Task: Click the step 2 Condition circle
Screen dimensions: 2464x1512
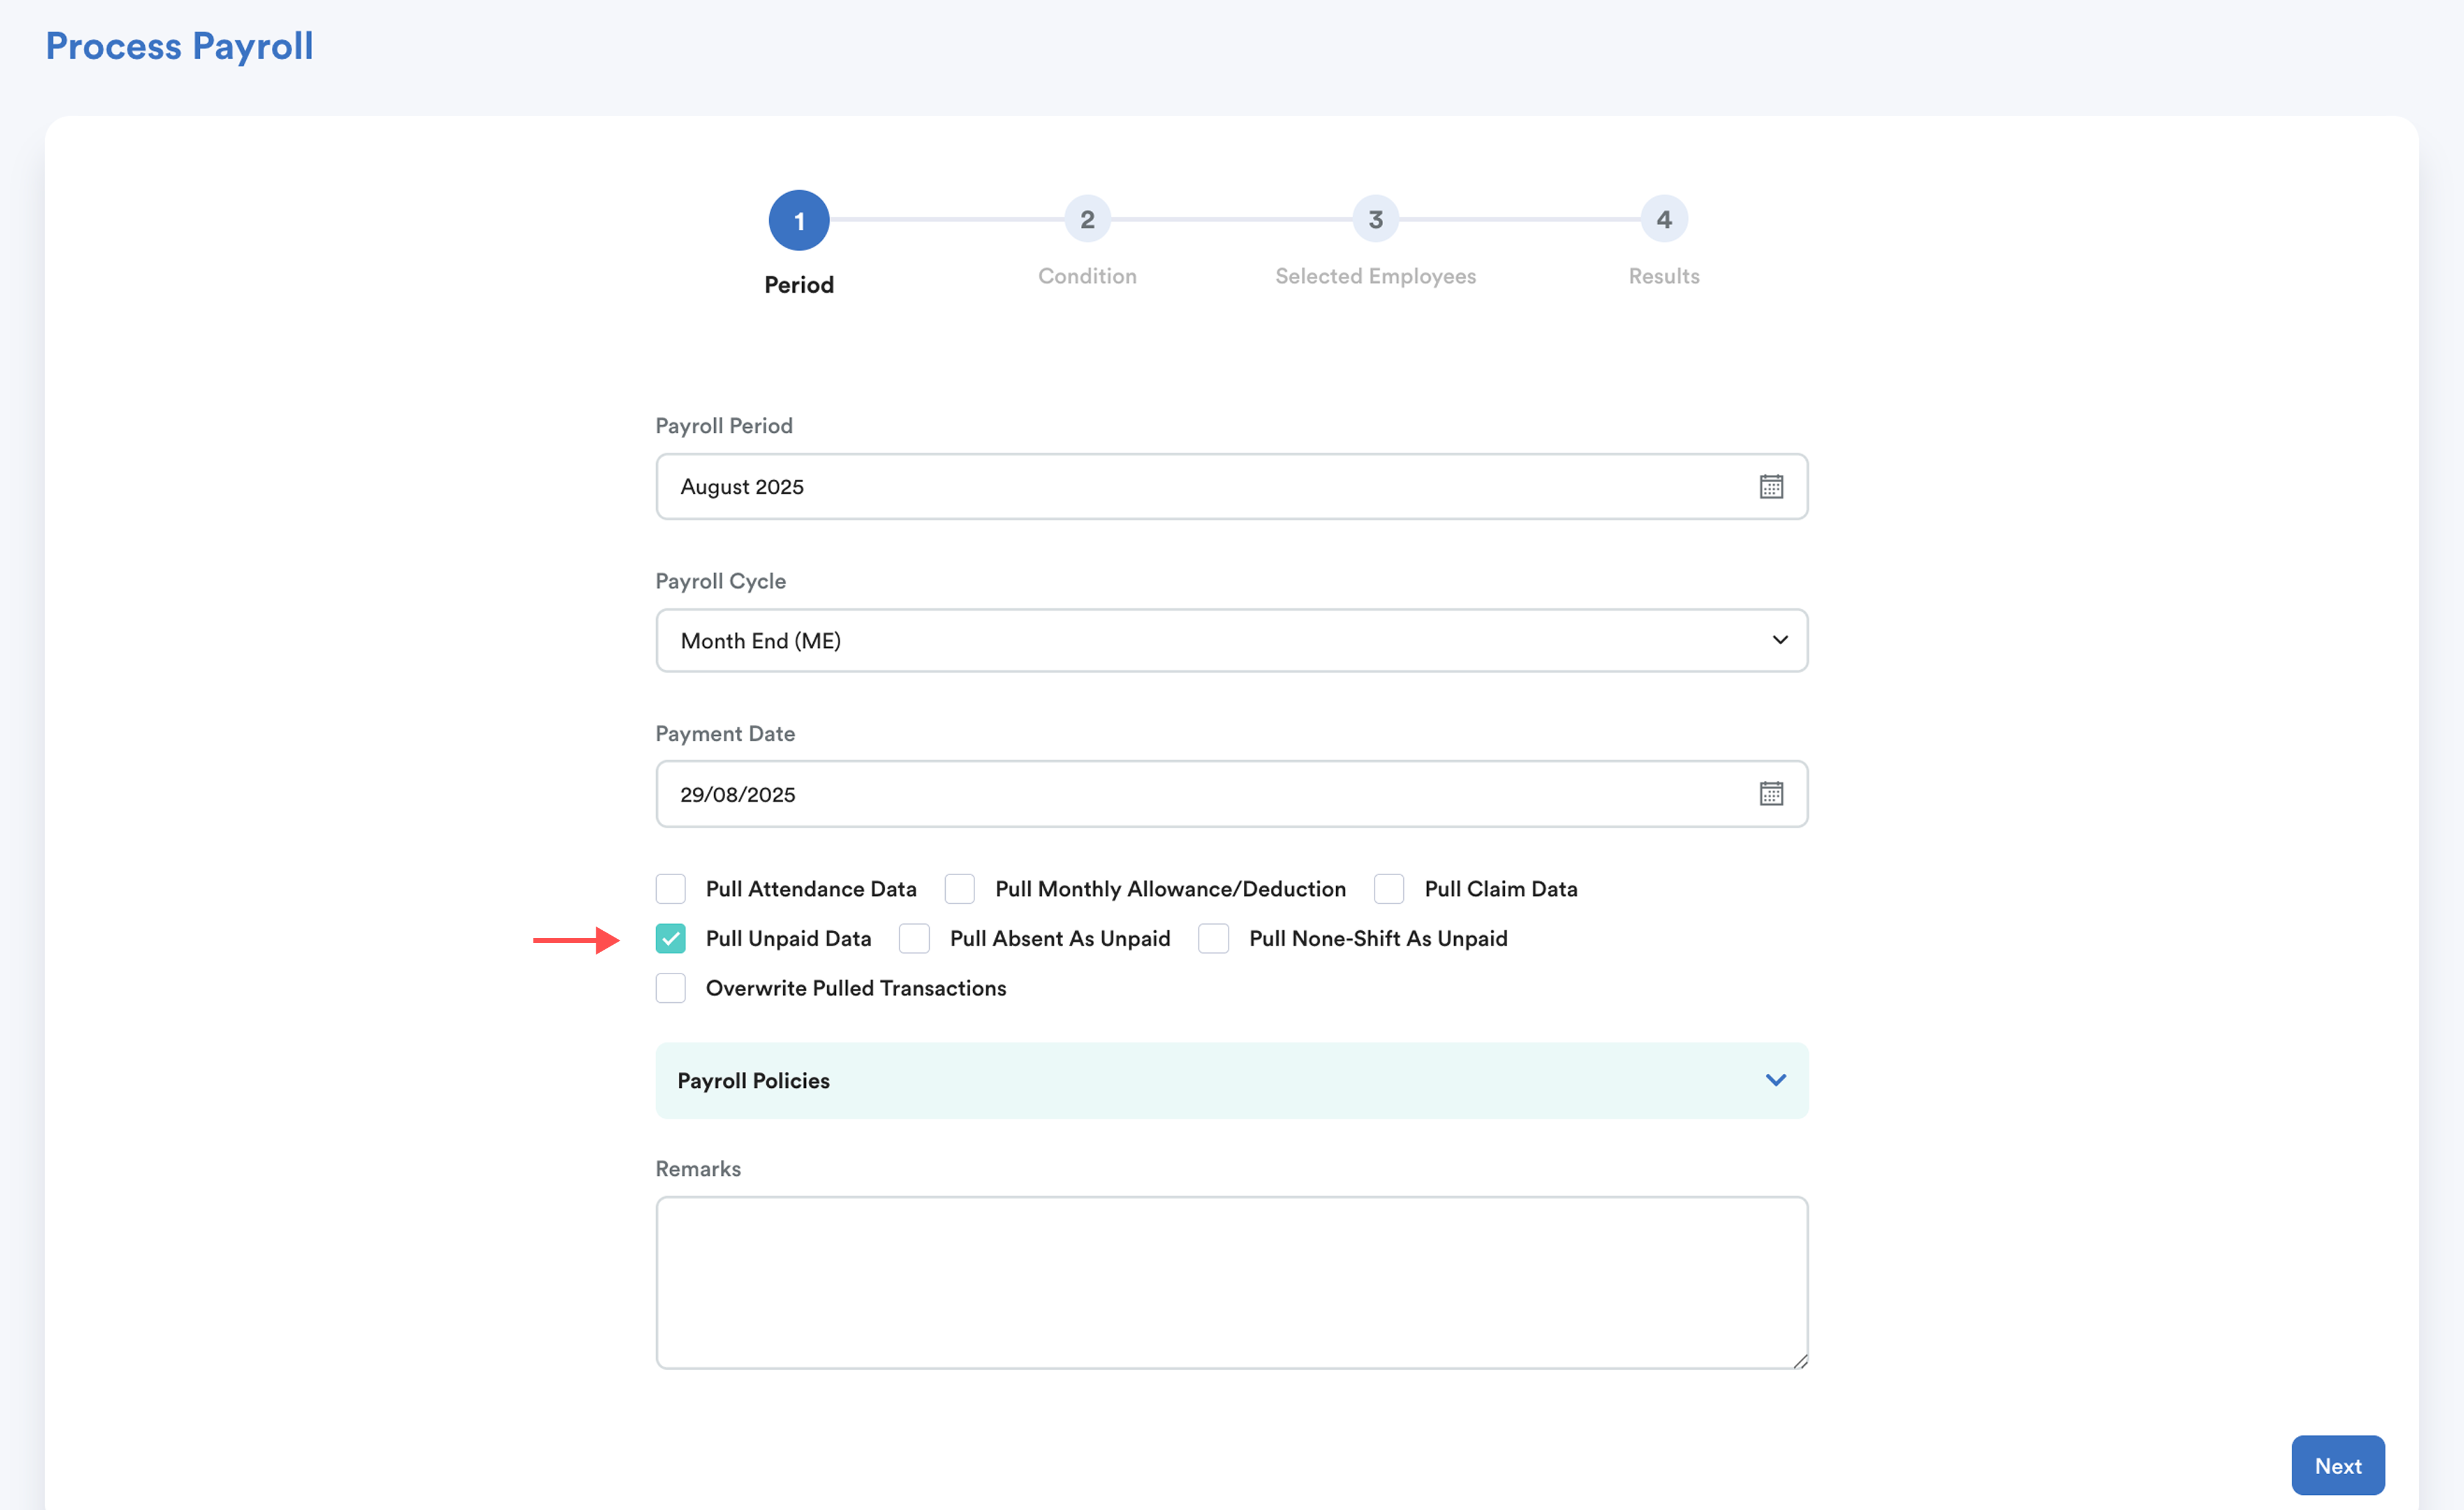Action: tap(1087, 219)
